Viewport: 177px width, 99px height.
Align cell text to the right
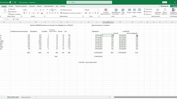(x=52, y=13)
